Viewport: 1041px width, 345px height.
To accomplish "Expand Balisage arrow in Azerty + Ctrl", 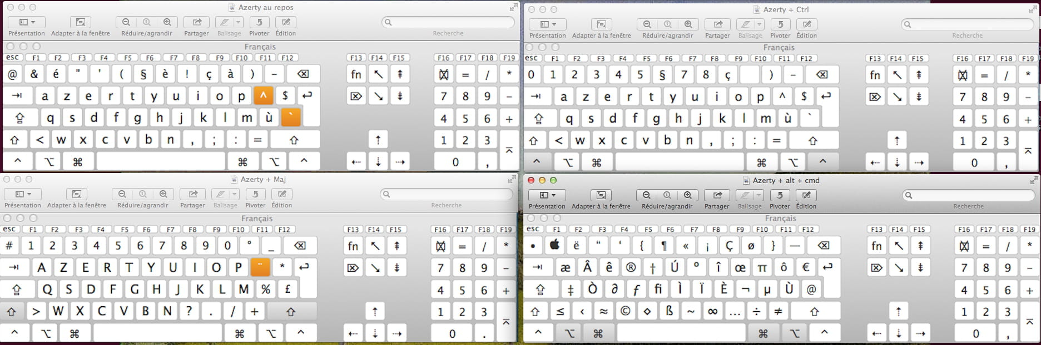I will [760, 24].
